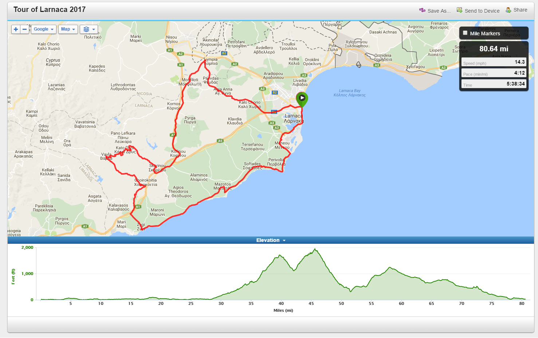Viewport: 538px width, 338px height.
Task: Click the Send to Device text
Action: (x=482, y=11)
